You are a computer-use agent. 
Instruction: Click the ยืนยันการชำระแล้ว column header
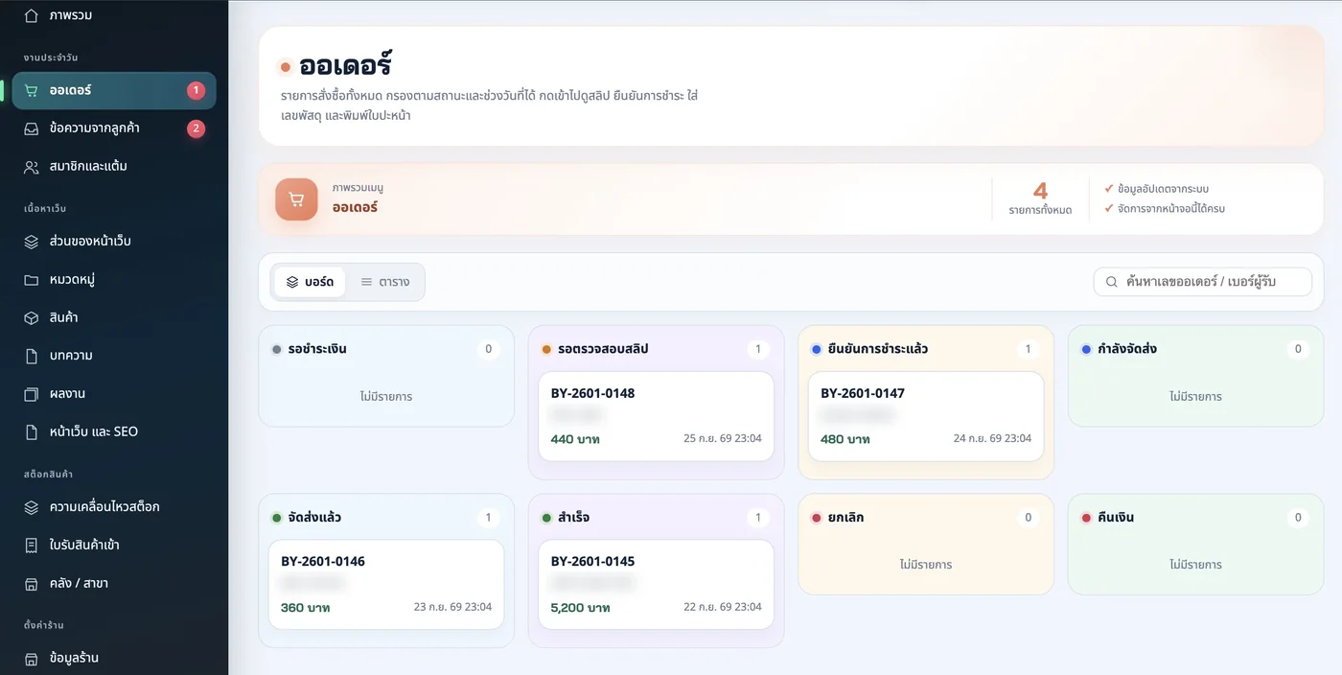[926, 349]
